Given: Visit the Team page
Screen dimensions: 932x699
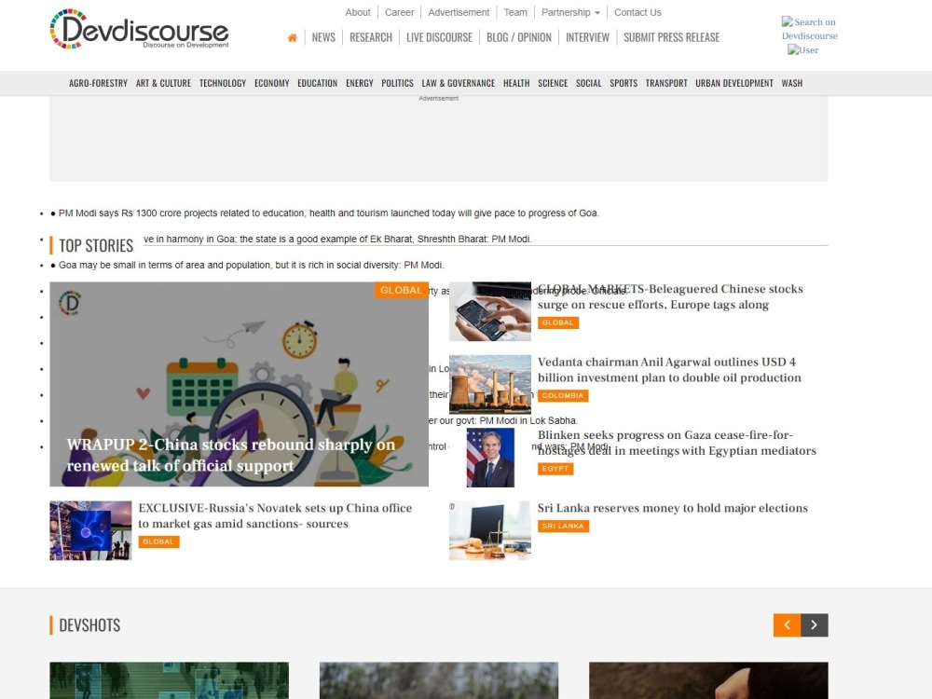Looking at the screenshot, I should tap(515, 12).
